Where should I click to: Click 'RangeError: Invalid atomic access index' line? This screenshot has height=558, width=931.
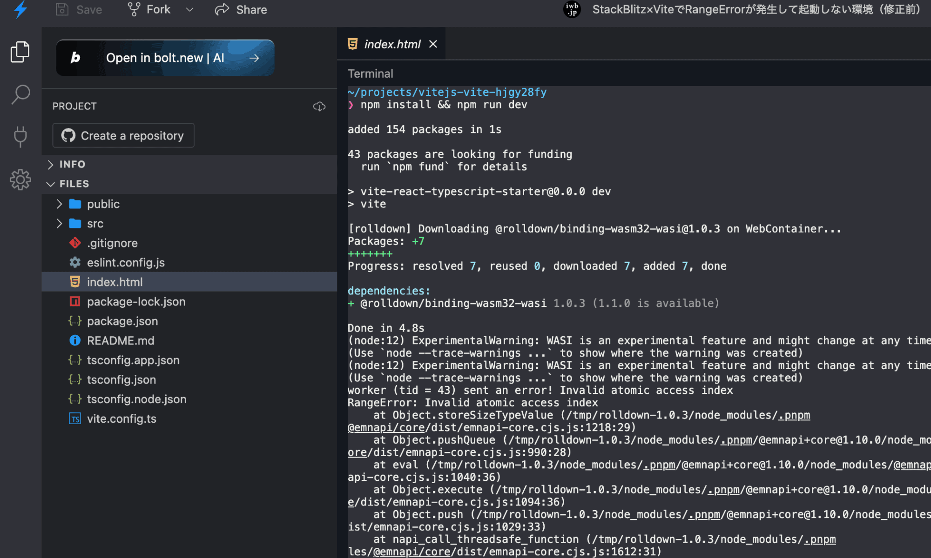tap(473, 403)
